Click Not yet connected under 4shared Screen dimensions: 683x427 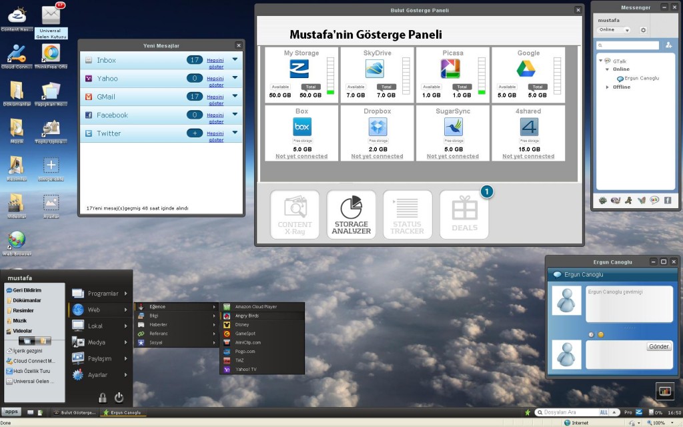[528, 156]
